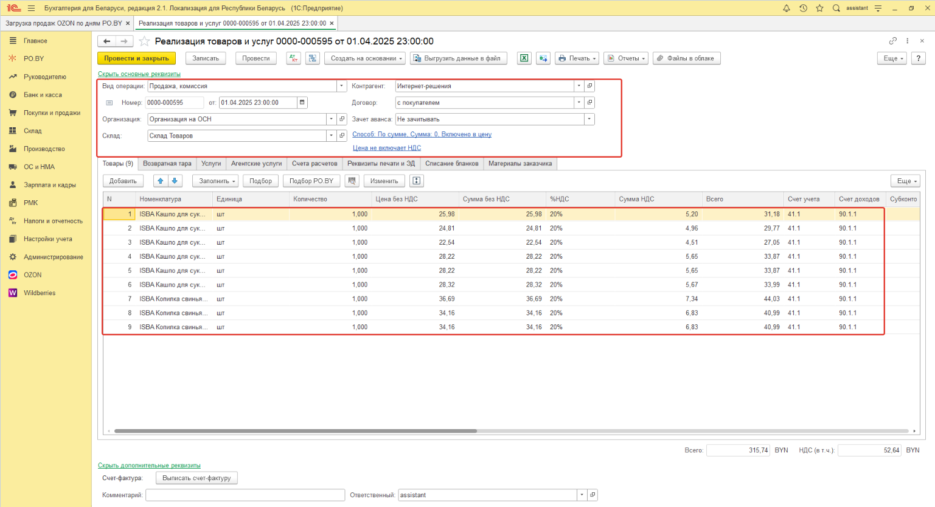Click Выписать счет-фактуру button
935x507 pixels.
(x=196, y=478)
